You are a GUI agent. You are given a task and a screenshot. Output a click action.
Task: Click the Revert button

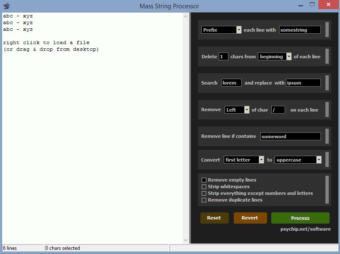[x=250, y=218]
